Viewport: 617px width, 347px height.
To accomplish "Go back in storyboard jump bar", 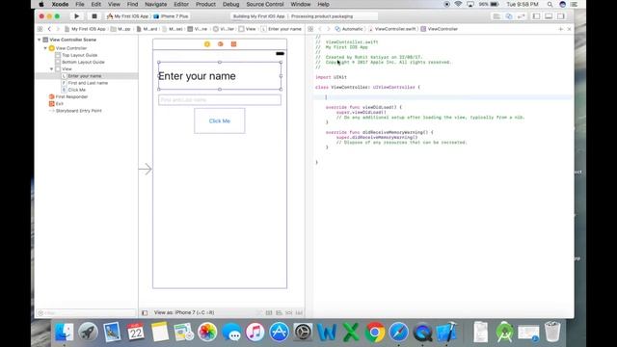I will [49, 29].
